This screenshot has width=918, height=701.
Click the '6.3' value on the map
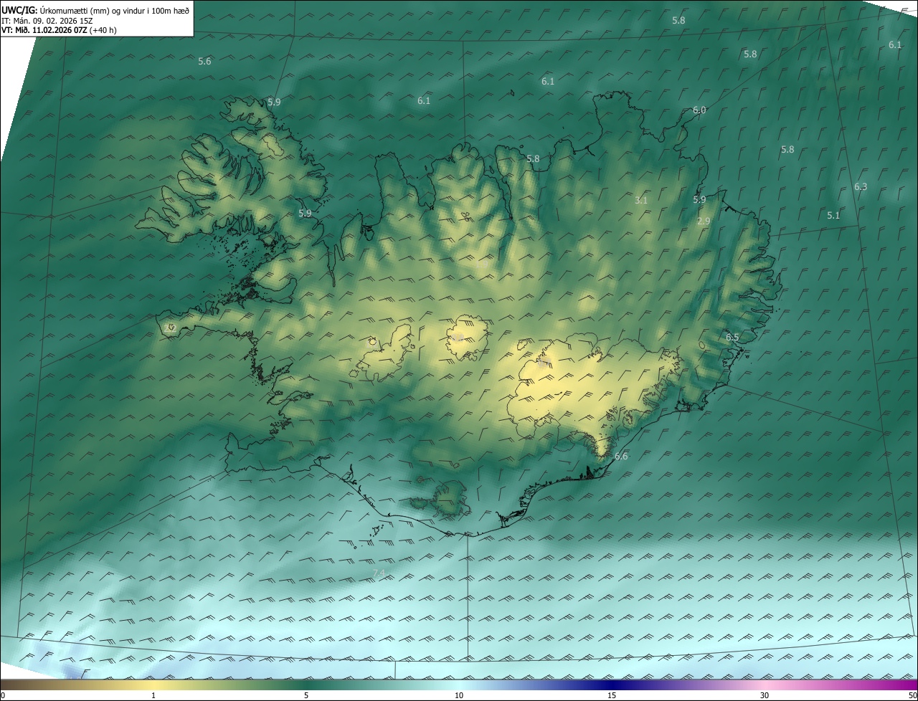861,187
